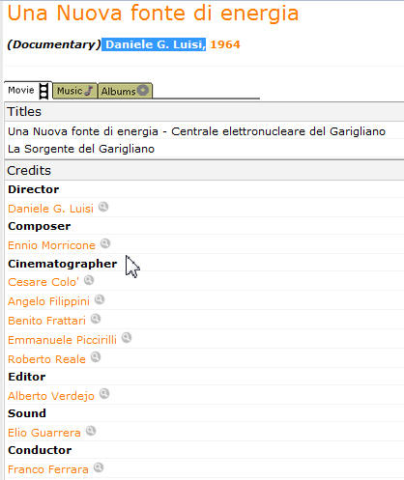This screenshot has height=480, width=404.
Task: Open the Albums tab
Action: (x=125, y=91)
